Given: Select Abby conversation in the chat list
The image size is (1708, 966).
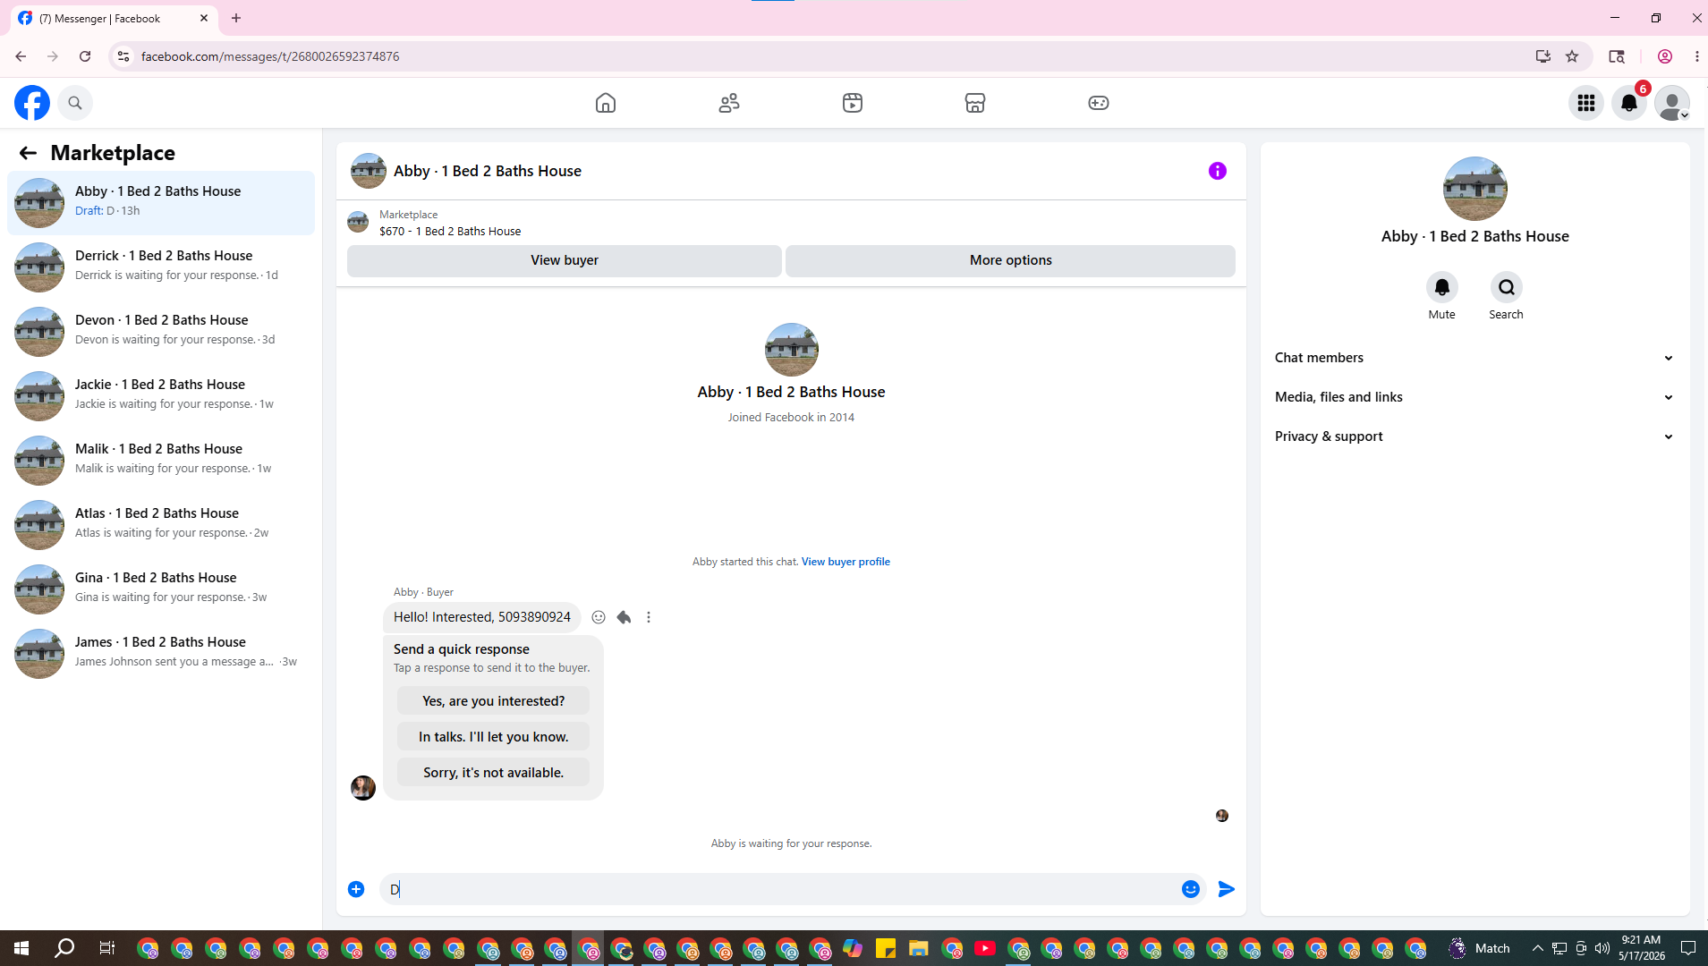Looking at the screenshot, I should click(x=161, y=203).
